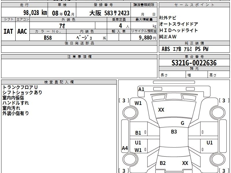Click the 走行 header cell
The height and width of the screenshot is (173, 231).
point(25,5)
